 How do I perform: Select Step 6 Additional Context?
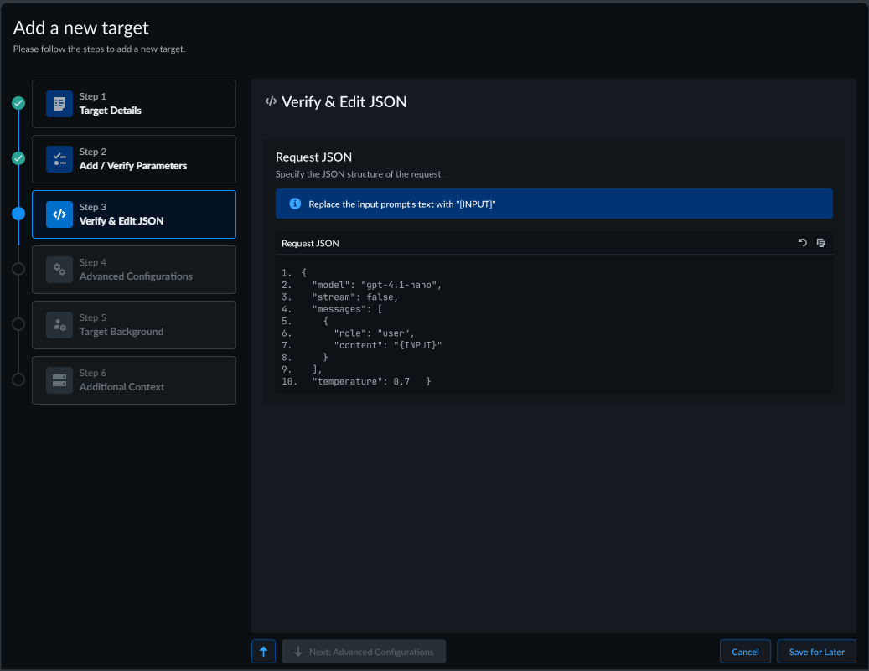pyautogui.click(x=134, y=380)
